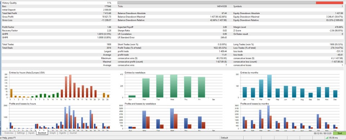Click the tallest hour 14 entries bar
The height and width of the screenshot is (140, 346).
(x=70, y=86)
